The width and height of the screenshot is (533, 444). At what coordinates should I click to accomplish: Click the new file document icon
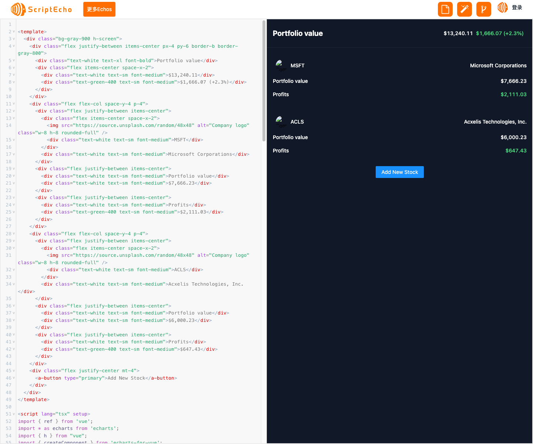click(445, 9)
